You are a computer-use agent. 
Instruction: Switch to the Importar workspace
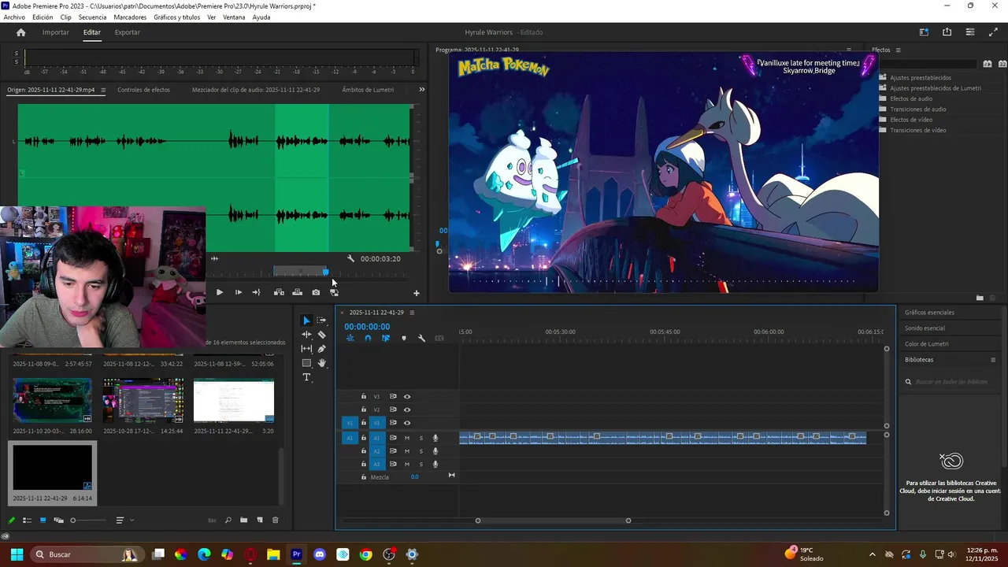55,32
